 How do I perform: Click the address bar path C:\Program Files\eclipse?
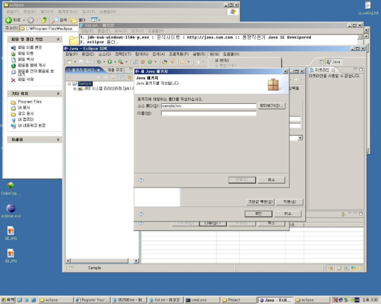(49, 28)
